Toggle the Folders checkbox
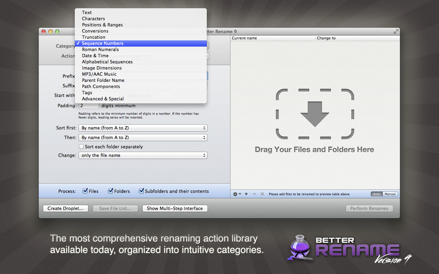 point(111,191)
